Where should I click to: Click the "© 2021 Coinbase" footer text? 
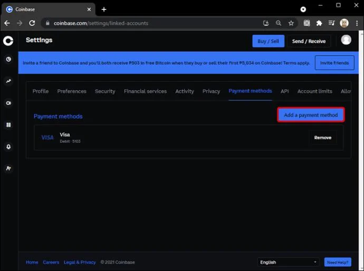118,263
